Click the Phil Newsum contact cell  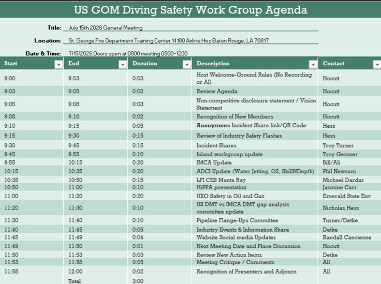(349, 171)
